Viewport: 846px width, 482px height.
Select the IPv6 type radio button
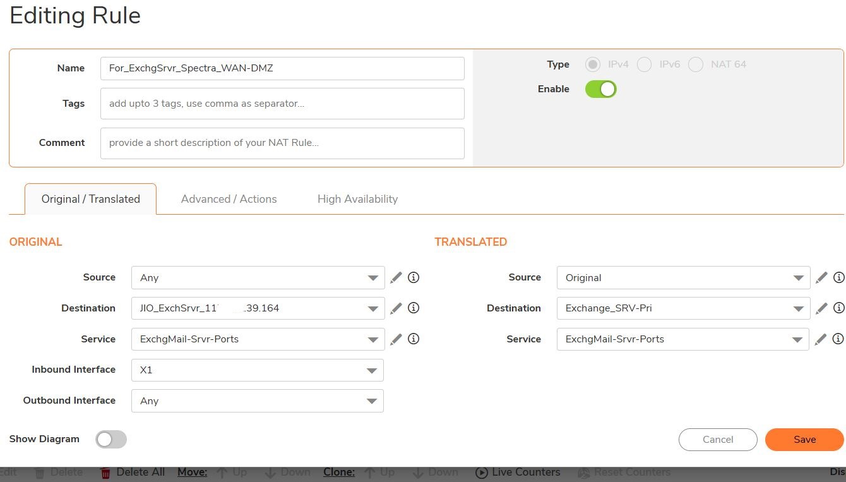click(644, 64)
